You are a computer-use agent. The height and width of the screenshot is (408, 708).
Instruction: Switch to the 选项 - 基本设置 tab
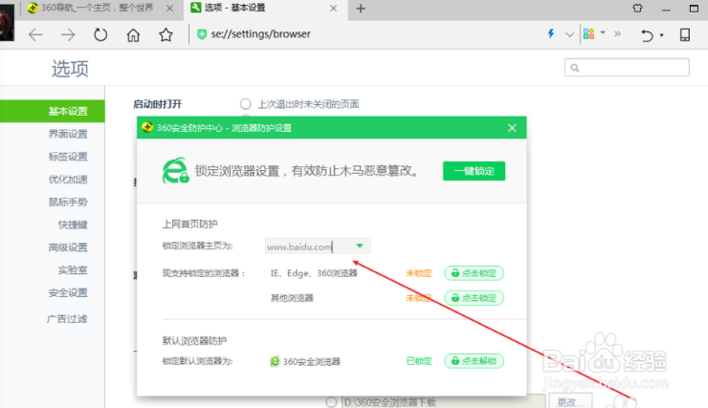point(264,8)
